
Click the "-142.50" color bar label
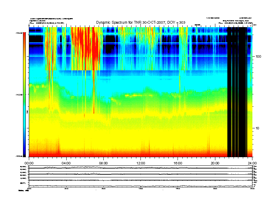coord(19,95)
